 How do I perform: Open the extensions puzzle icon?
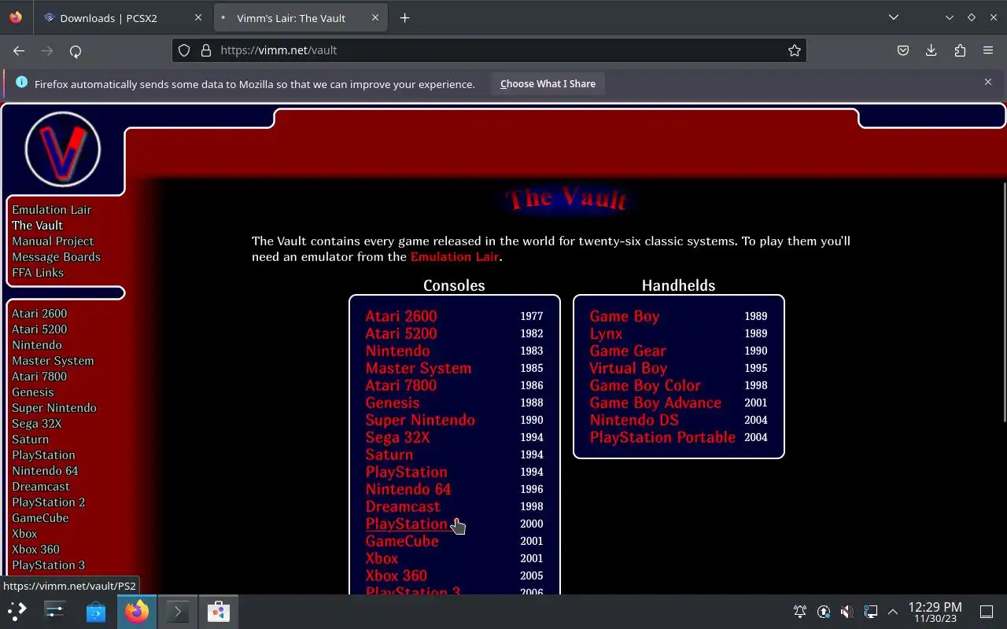point(960,50)
